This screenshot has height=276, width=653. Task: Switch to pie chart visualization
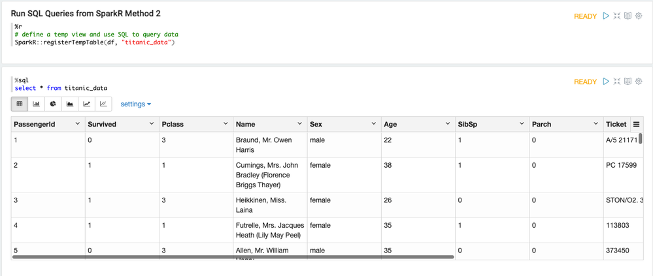point(53,104)
